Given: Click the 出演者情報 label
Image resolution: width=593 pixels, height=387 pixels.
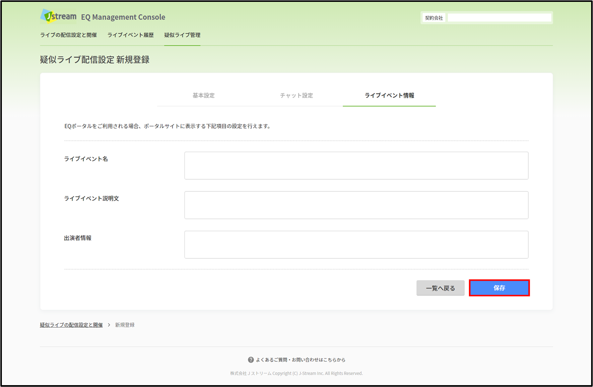Looking at the screenshot, I should (78, 238).
